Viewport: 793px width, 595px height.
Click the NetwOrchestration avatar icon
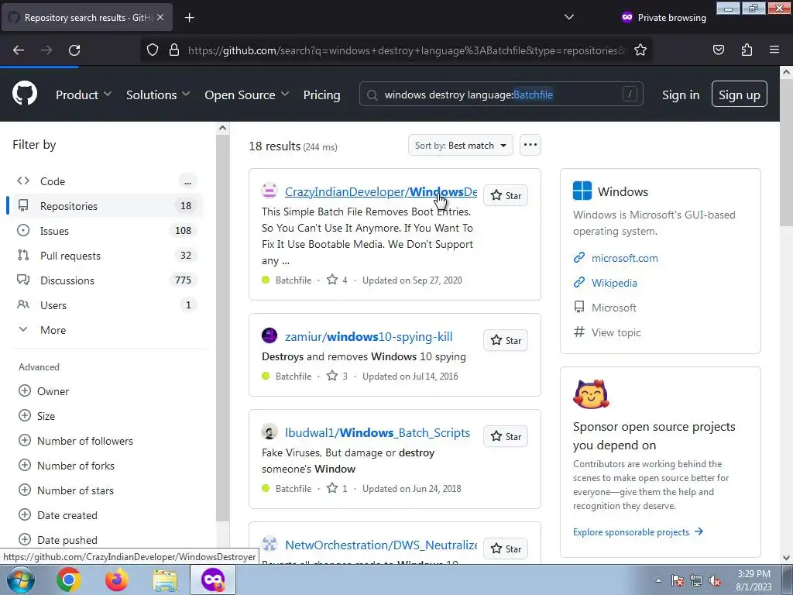tap(269, 544)
